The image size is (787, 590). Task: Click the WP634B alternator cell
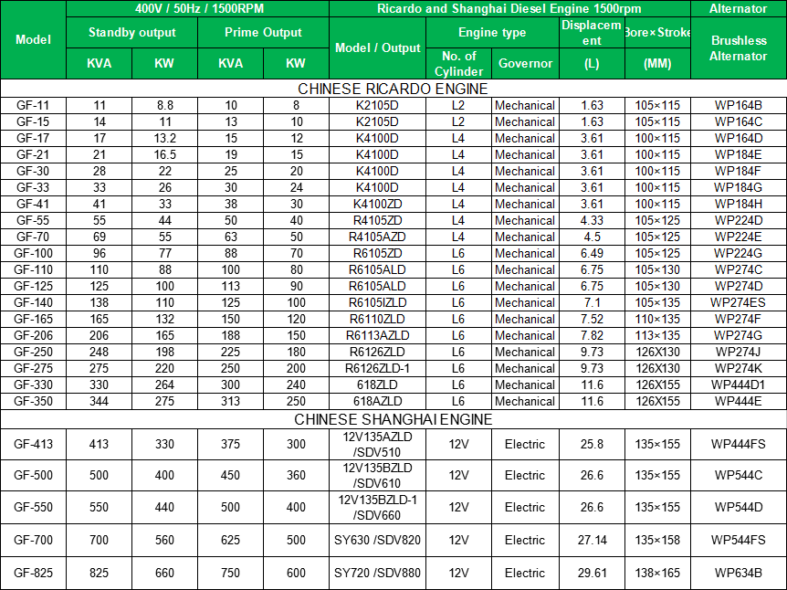(x=739, y=573)
